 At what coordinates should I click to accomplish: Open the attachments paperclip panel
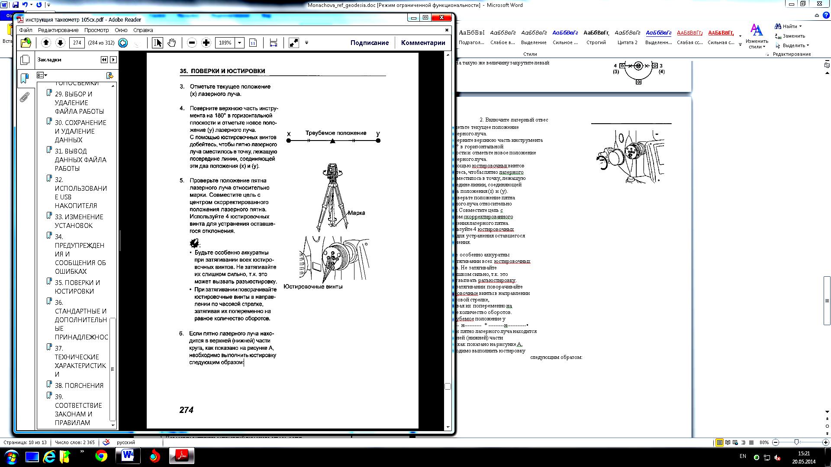click(25, 97)
